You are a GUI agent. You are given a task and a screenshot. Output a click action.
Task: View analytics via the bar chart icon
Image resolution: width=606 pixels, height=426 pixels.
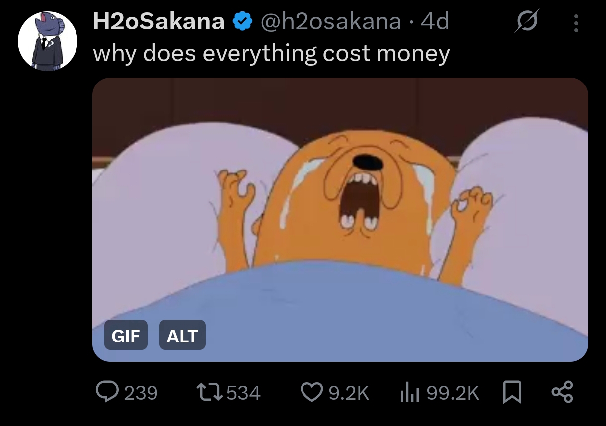[410, 393]
